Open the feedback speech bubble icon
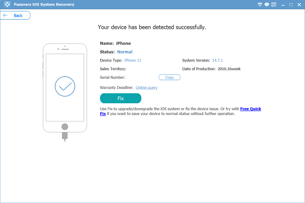The height and width of the screenshot is (203, 305). click(x=267, y=4)
